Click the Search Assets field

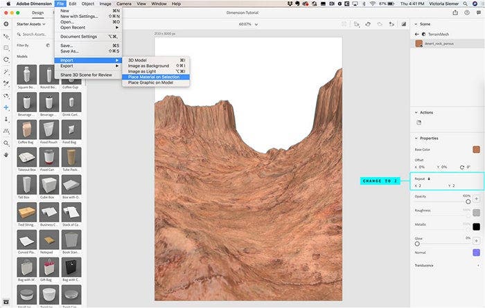coord(34,35)
